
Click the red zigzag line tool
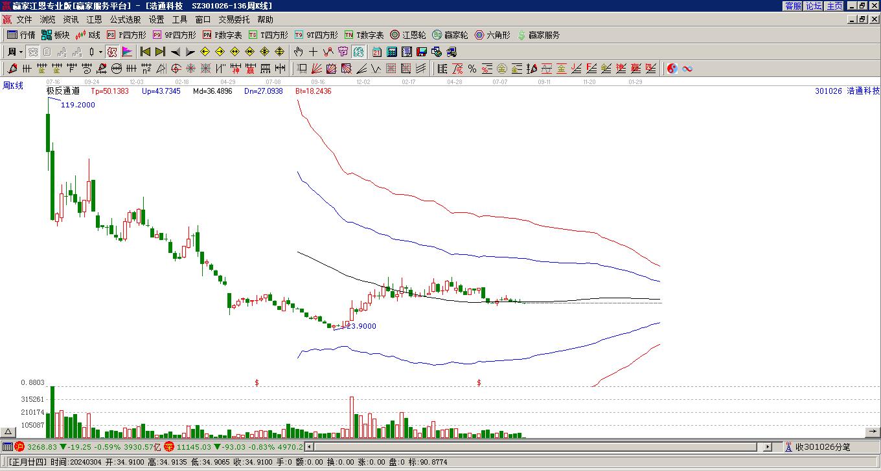pos(328,52)
